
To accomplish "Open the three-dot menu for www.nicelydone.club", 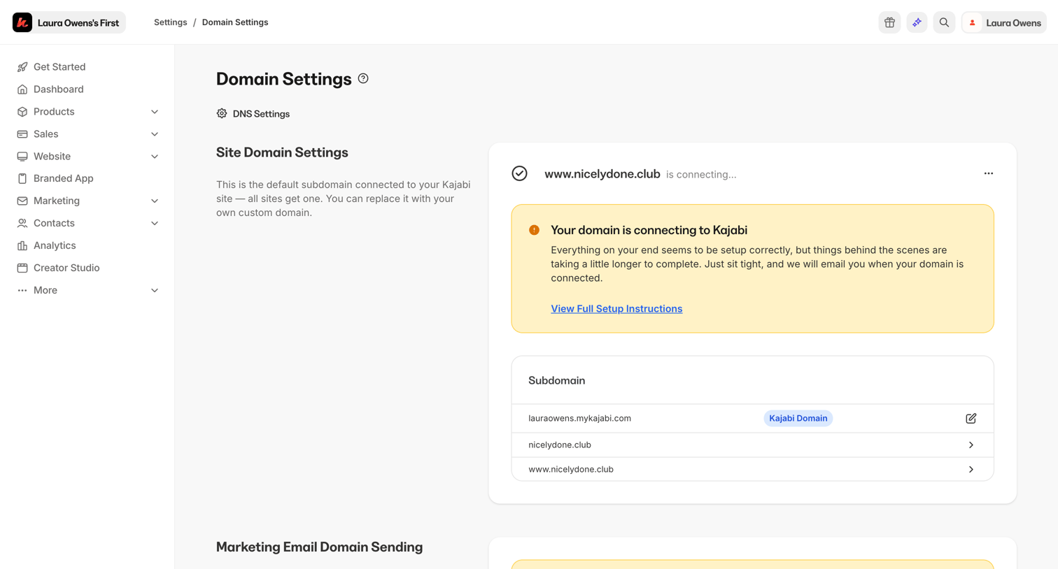I will click(988, 173).
